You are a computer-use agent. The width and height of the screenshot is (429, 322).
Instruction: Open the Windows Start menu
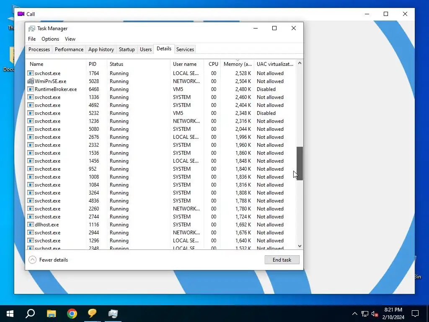point(10,314)
